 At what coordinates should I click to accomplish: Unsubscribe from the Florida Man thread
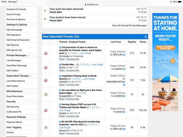click(x=73, y=70)
